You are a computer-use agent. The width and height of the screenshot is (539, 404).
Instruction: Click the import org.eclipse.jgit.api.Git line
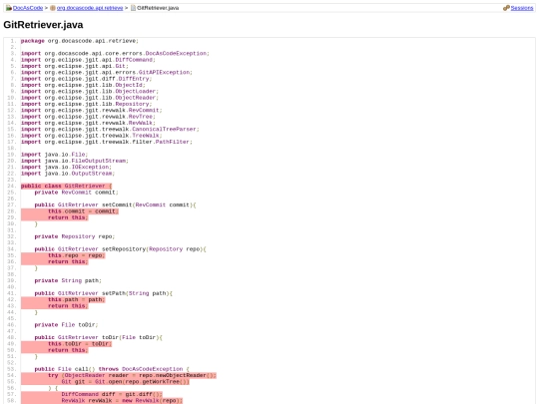coord(75,66)
